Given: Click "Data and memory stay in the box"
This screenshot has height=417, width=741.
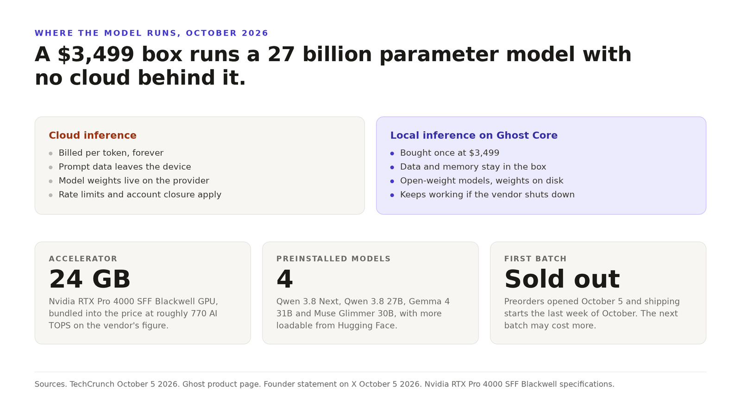Looking at the screenshot, I should point(473,167).
